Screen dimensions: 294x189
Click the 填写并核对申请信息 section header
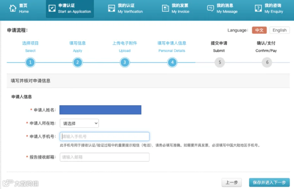[x=31, y=81]
